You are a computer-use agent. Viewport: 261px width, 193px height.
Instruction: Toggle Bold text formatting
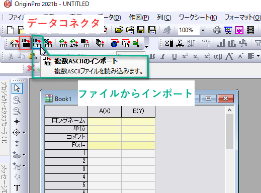point(152,56)
